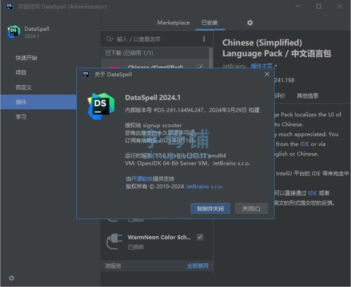The width and height of the screenshot is (351, 287).
Task: Click the build number text #DS-241.14494.247
Action: pos(178,110)
